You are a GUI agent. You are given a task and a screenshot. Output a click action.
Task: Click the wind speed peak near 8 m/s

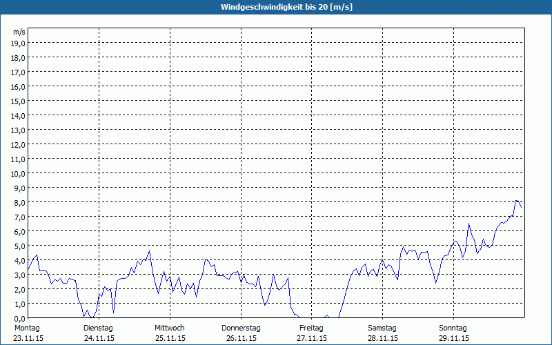516,201
